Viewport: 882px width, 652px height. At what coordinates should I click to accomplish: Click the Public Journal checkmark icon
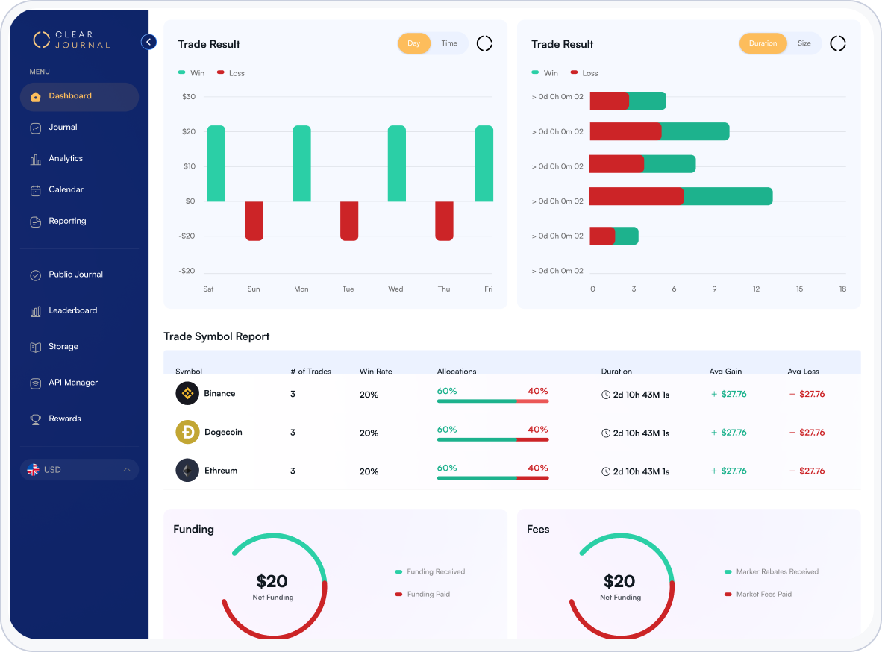click(x=35, y=276)
